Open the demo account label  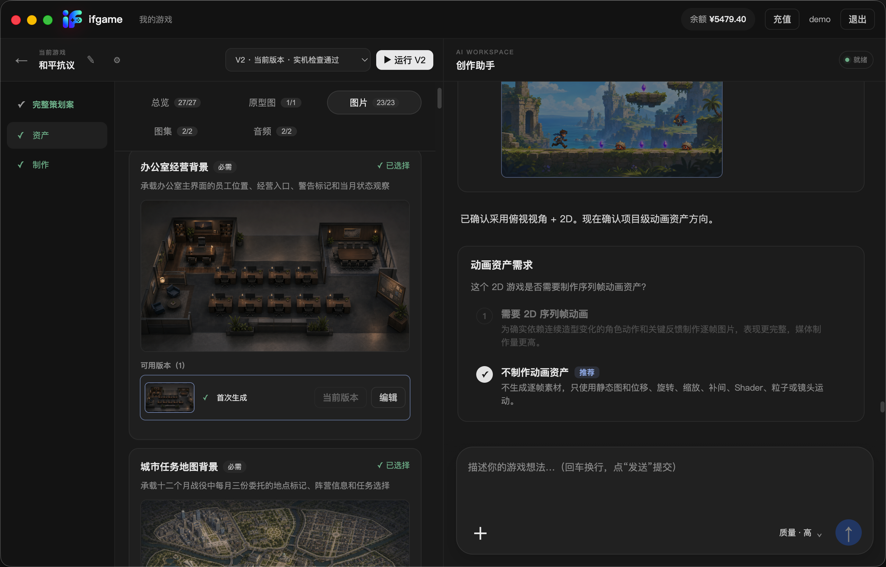click(820, 19)
